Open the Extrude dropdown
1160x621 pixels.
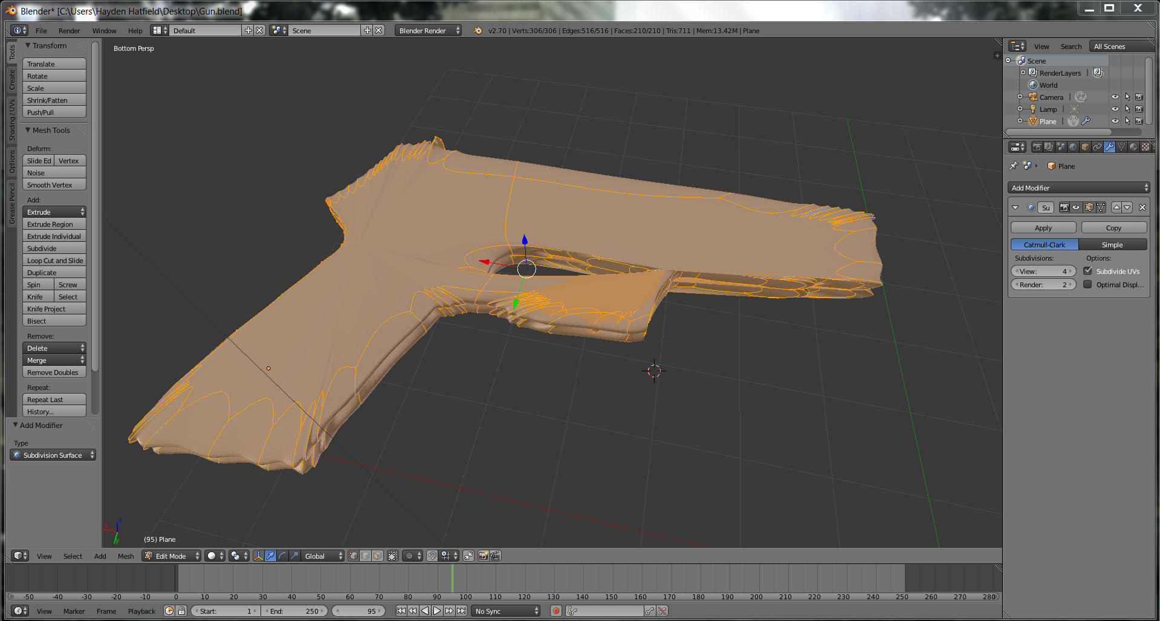tap(54, 212)
